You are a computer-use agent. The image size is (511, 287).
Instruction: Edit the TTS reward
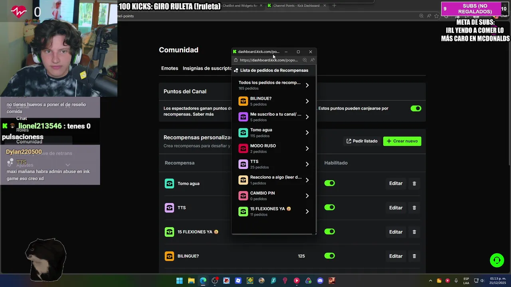click(396, 208)
